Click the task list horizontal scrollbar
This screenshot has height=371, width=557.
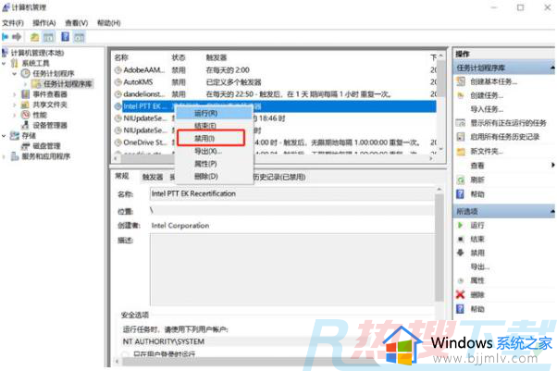tap(275, 158)
